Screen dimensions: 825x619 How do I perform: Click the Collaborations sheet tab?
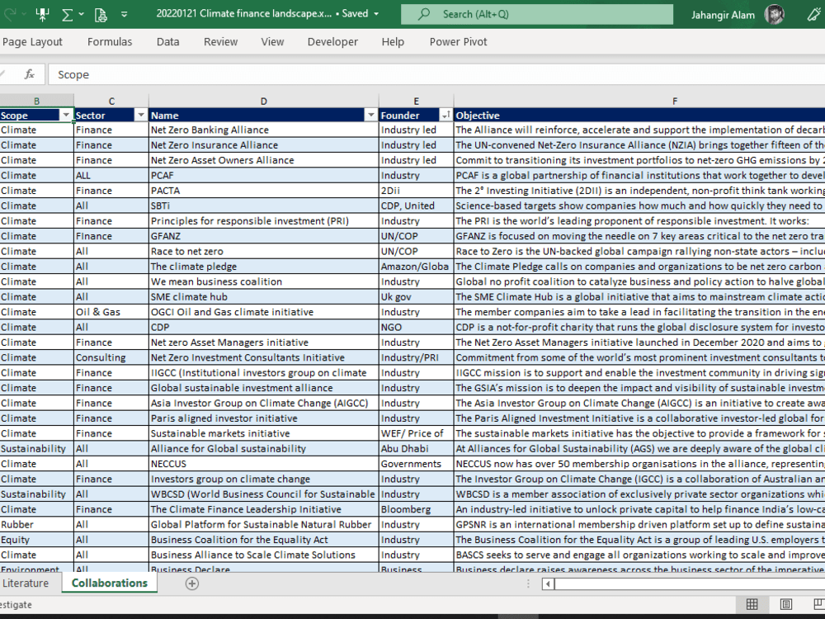110,584
